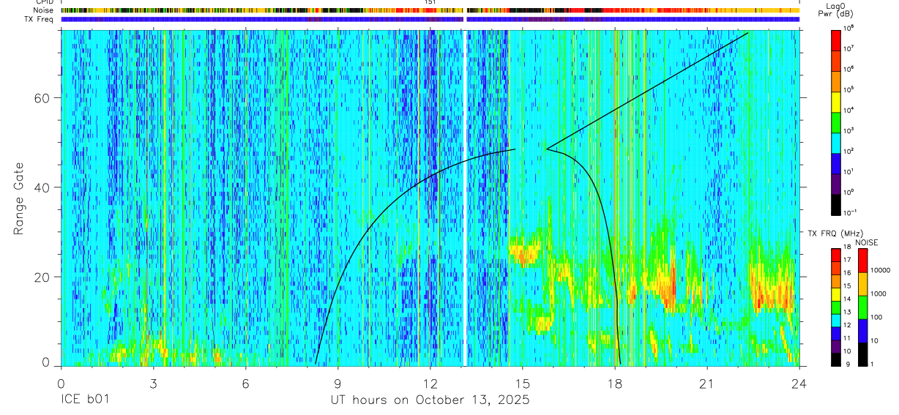The width and height of the screenshot is (899, 415).
Task: Click the '100' label on NOISE scale
Action: (877, 318)
